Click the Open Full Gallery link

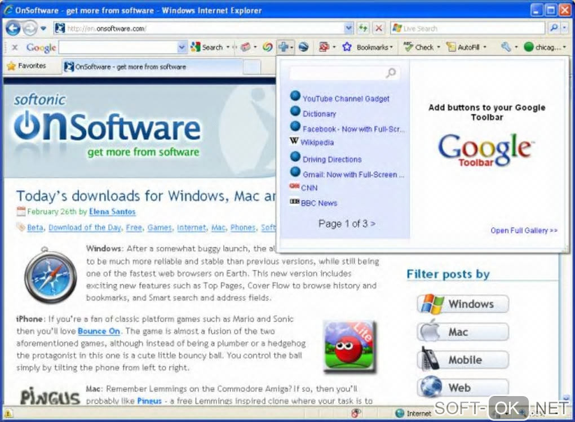[x=524, y=230]
